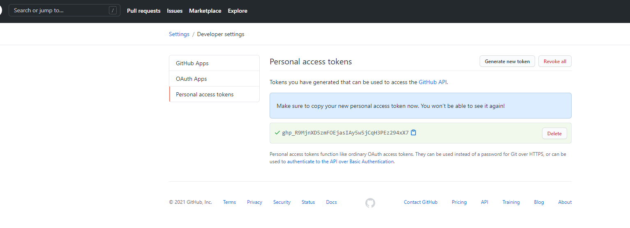Click the GitHub logo at top left
The image size is (630, 228).
pos(1,10)
